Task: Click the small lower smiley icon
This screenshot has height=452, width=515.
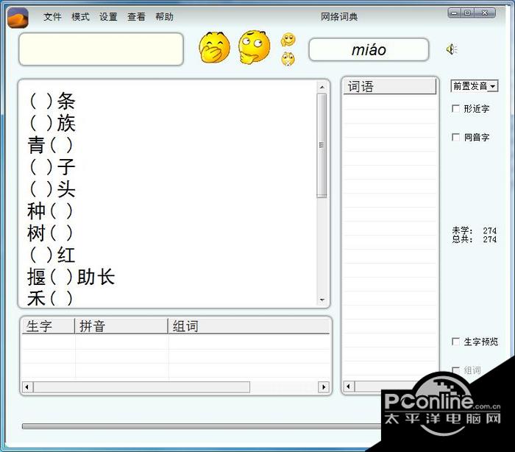Action: coord(288,59)
